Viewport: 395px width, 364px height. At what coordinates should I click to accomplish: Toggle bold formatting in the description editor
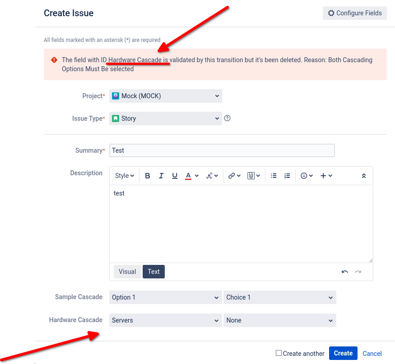tap(148, 175)
